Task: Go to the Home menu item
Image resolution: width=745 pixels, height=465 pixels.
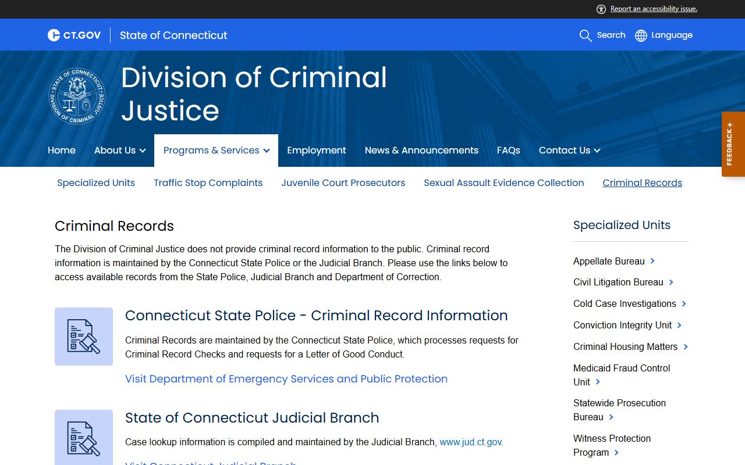Action: click(62, 150)
